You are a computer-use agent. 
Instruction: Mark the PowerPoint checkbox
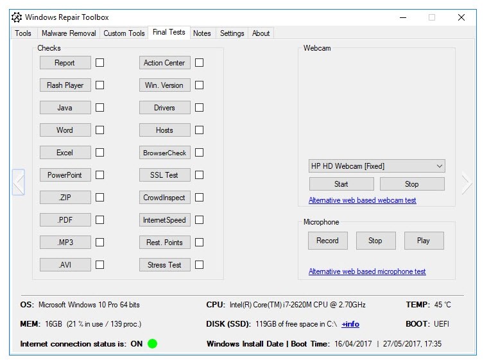pyautogui.click(x=99, y=175)
